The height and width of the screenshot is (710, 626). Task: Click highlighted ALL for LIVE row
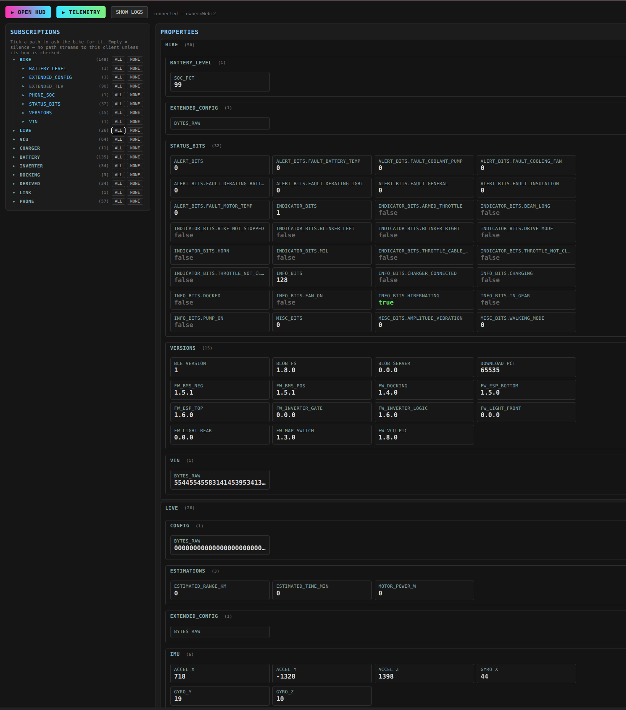(x=118, y=131)
